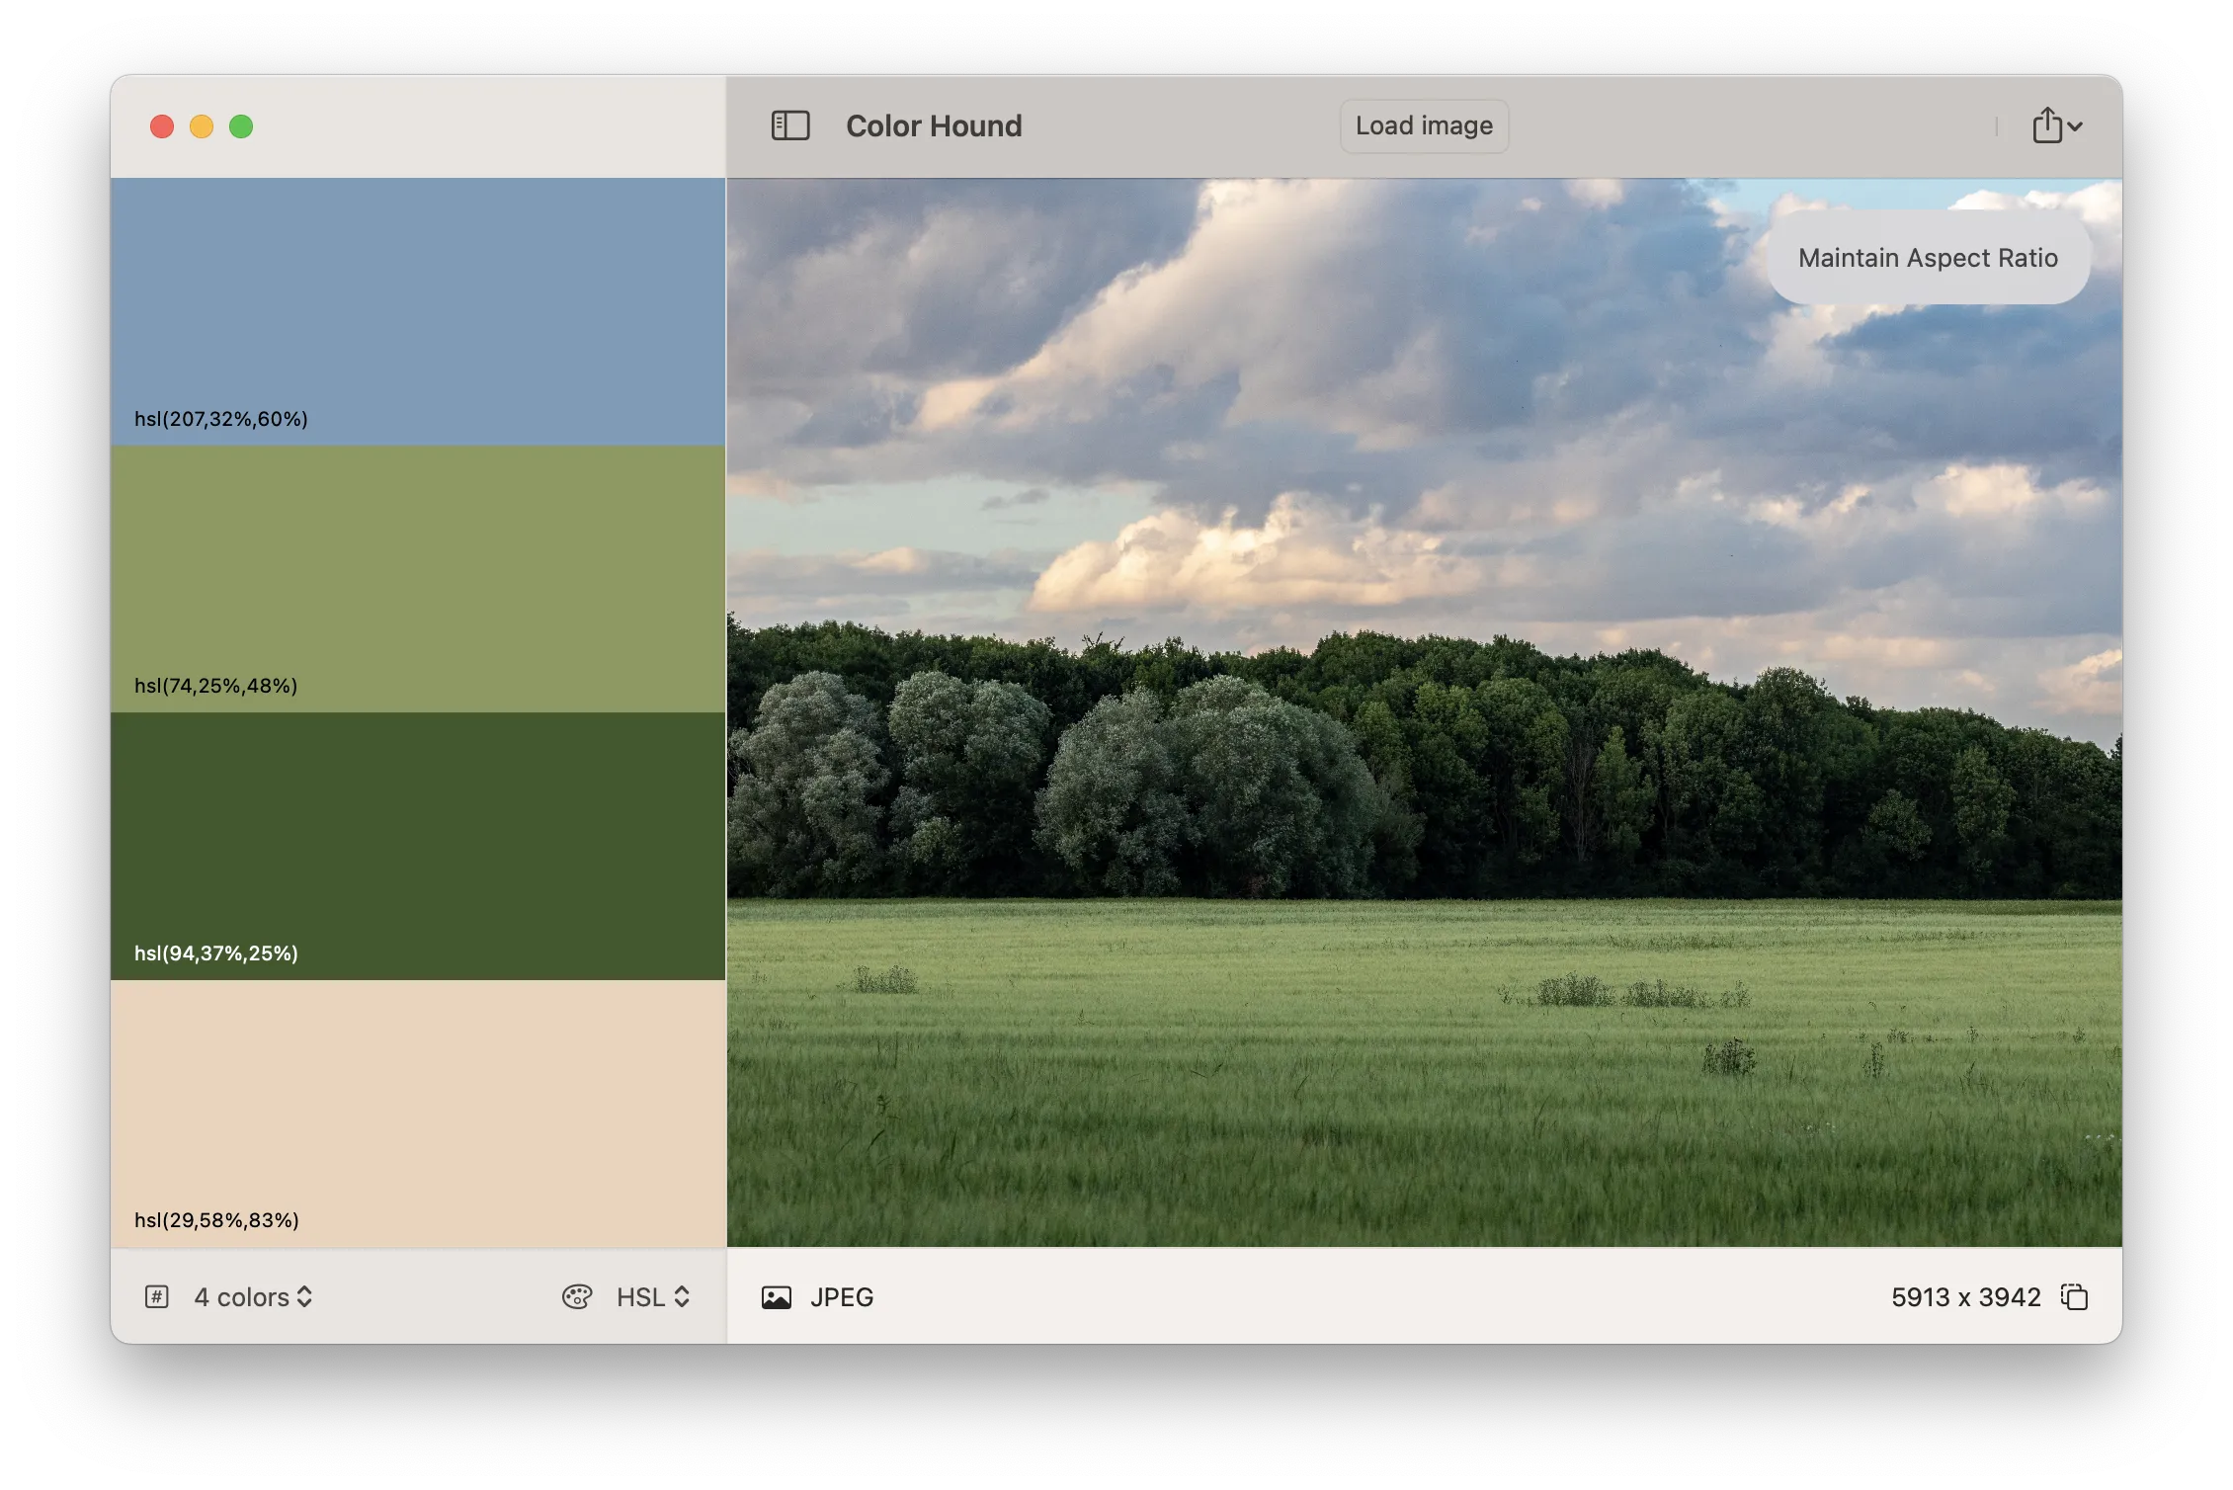Click the image file type icon
The image size is (2233, 1490).
point(777,1296)
